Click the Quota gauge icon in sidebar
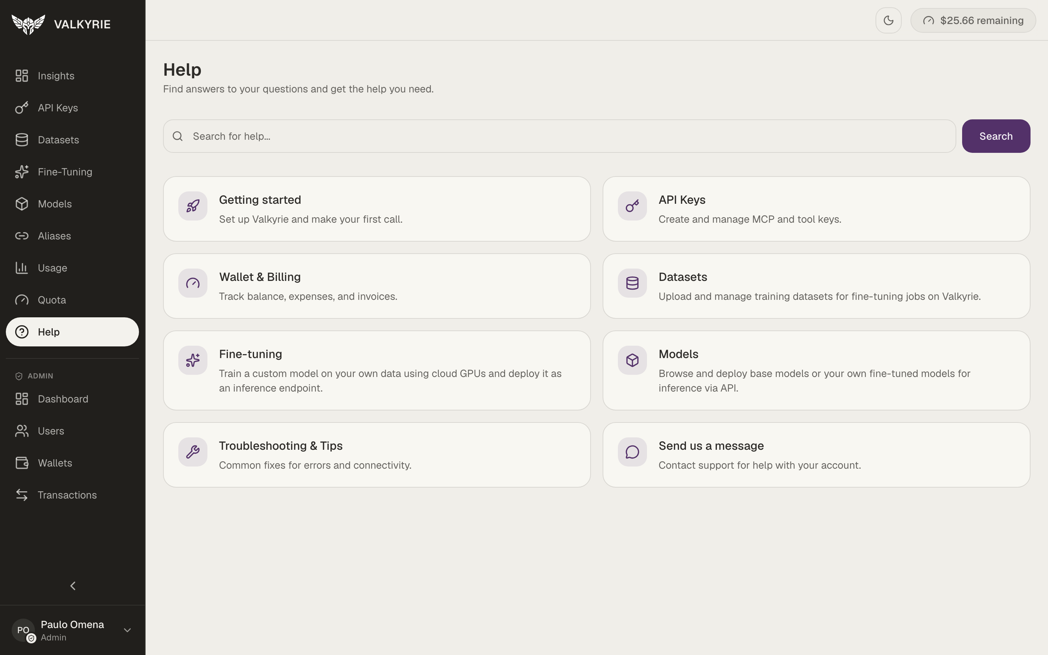The image size is (1048, 655). coord(22,300)
